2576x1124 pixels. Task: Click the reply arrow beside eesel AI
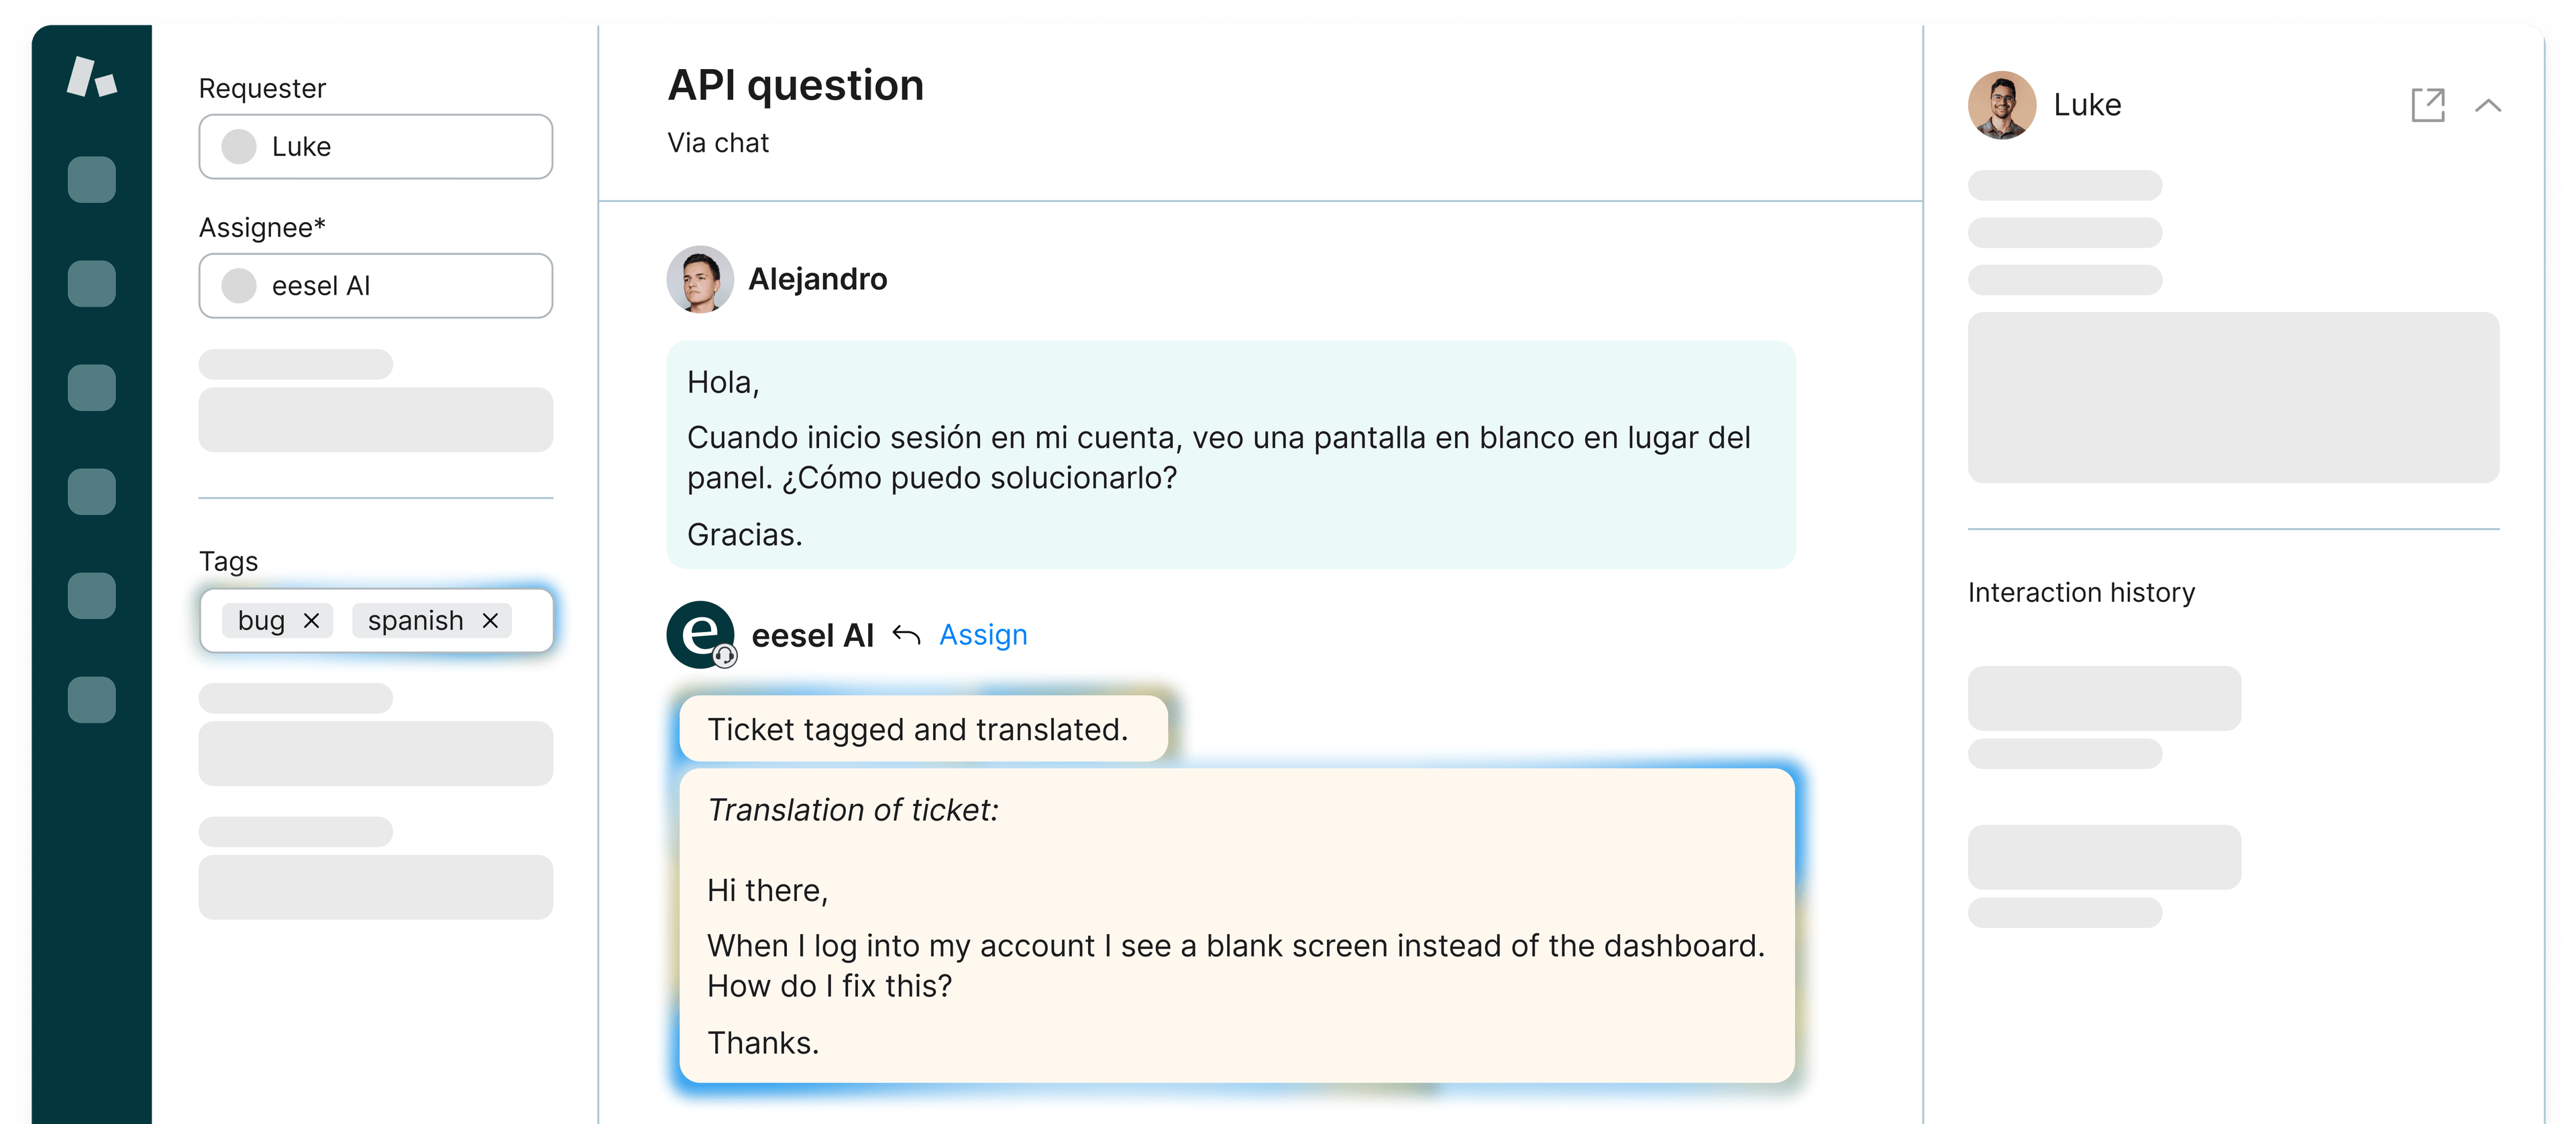pyautogui.click(x=906, y=635)
